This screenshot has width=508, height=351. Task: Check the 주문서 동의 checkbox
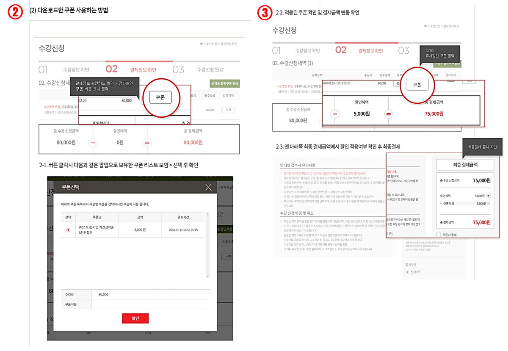pyautogui.click(x=439, y=235)
